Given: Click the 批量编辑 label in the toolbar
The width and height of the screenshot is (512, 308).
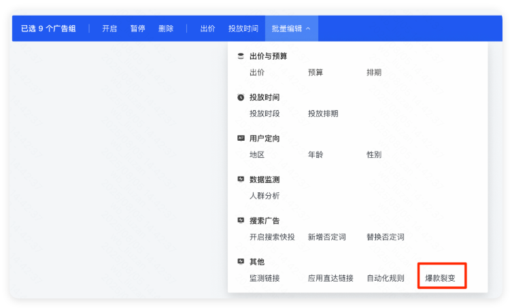Looking at the screenshot, I should [287, 29].
